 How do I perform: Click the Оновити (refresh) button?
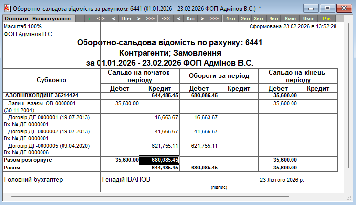(x=16, y=19)
